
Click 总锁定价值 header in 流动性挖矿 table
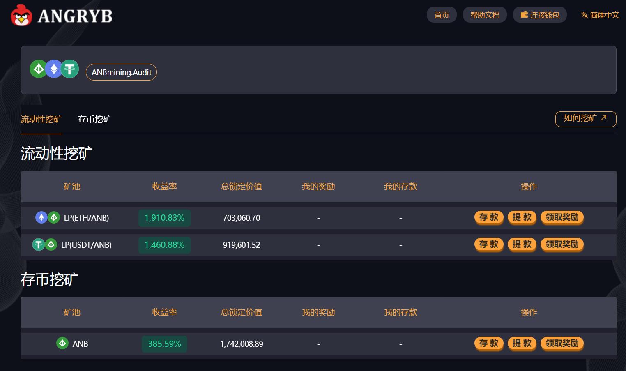(242, 187)
